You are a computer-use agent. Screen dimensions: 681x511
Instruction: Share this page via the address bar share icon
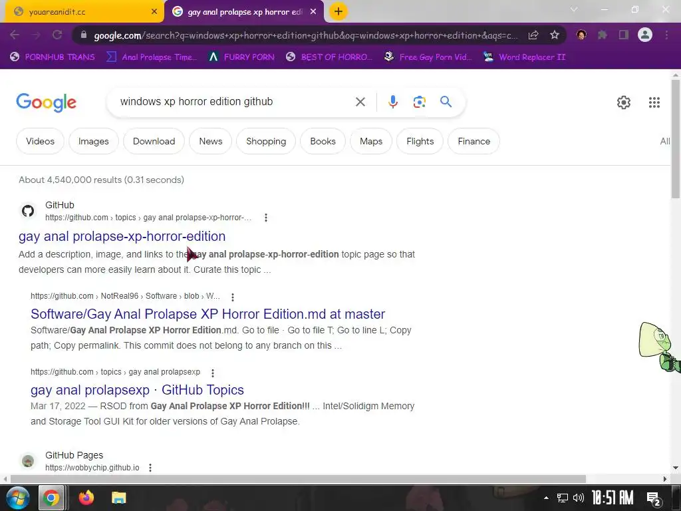click(x=533, y=35)
